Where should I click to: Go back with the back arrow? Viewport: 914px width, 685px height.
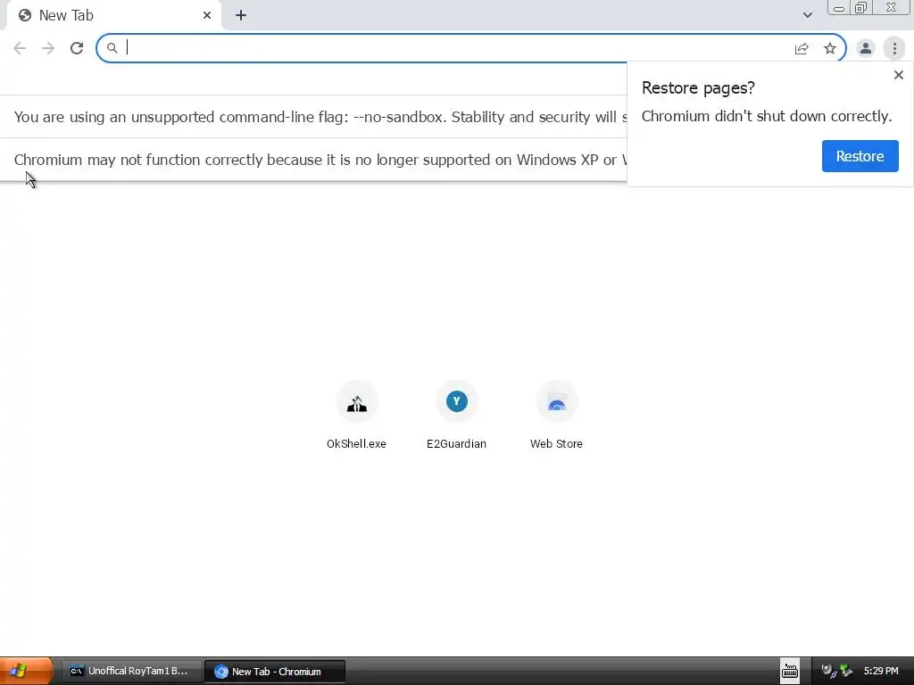point(20,48)
